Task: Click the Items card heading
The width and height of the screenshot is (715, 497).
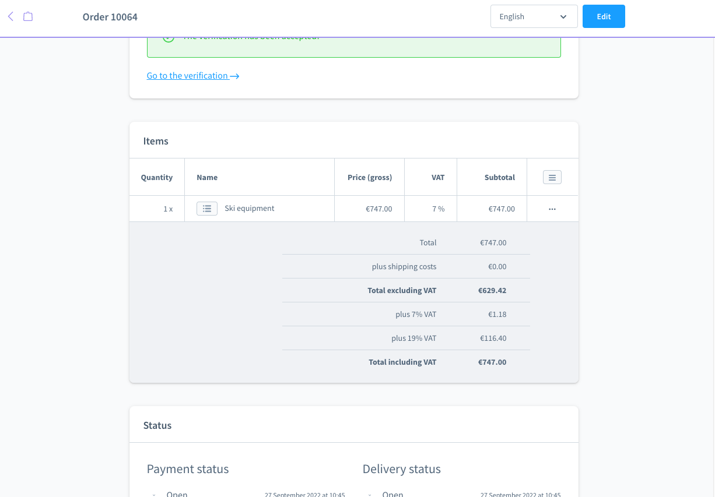Action: [156, 141]
